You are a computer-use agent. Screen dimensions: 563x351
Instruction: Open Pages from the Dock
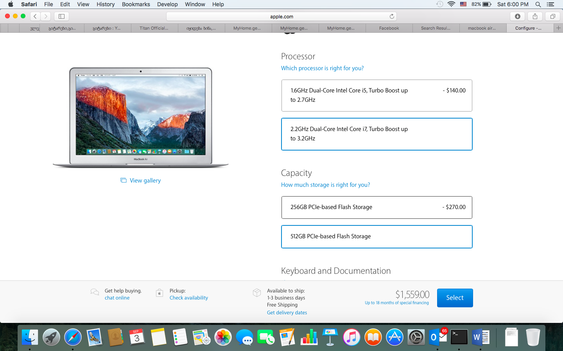(x=287, y=337)
